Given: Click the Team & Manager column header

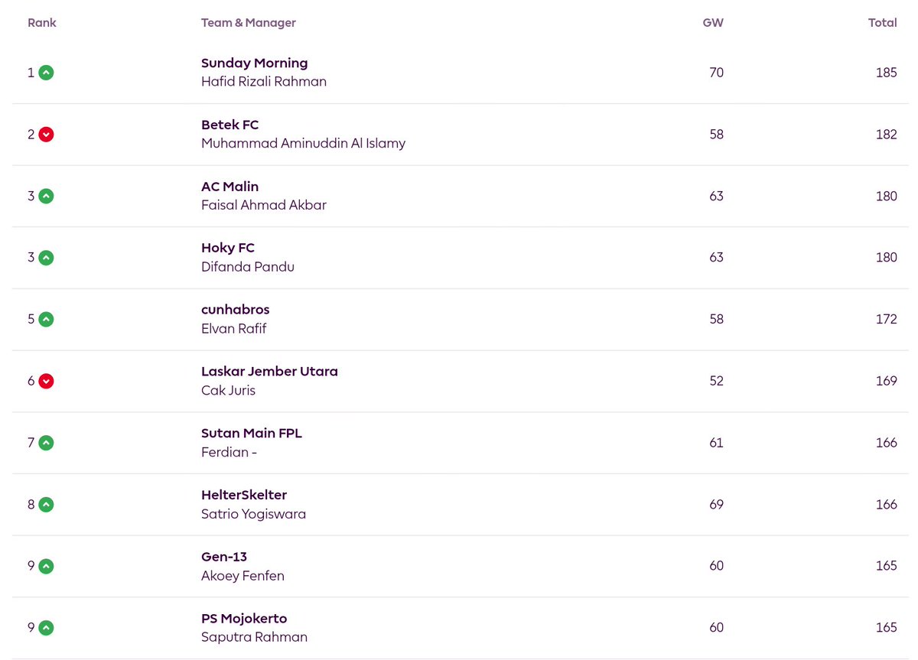Looking at the screenshot, I should (x=249, y=23).
